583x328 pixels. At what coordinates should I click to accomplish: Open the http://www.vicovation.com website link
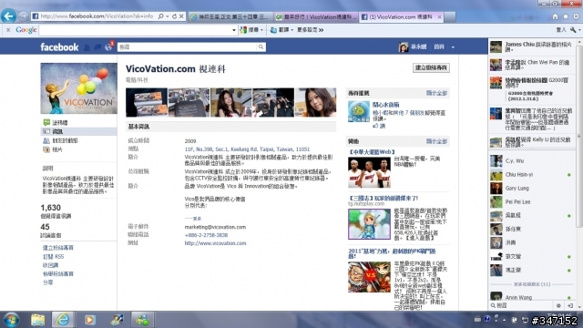click(x=215, y=243)
